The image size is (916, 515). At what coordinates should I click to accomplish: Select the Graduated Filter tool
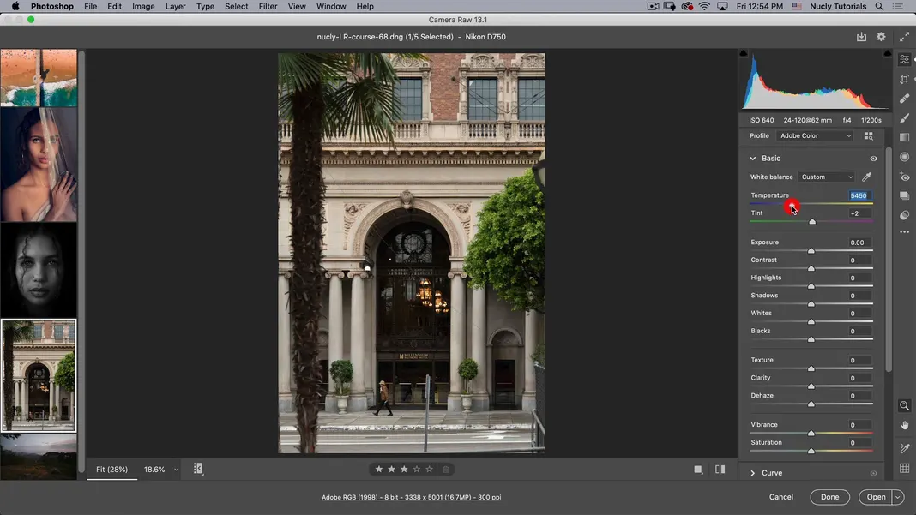904,137
